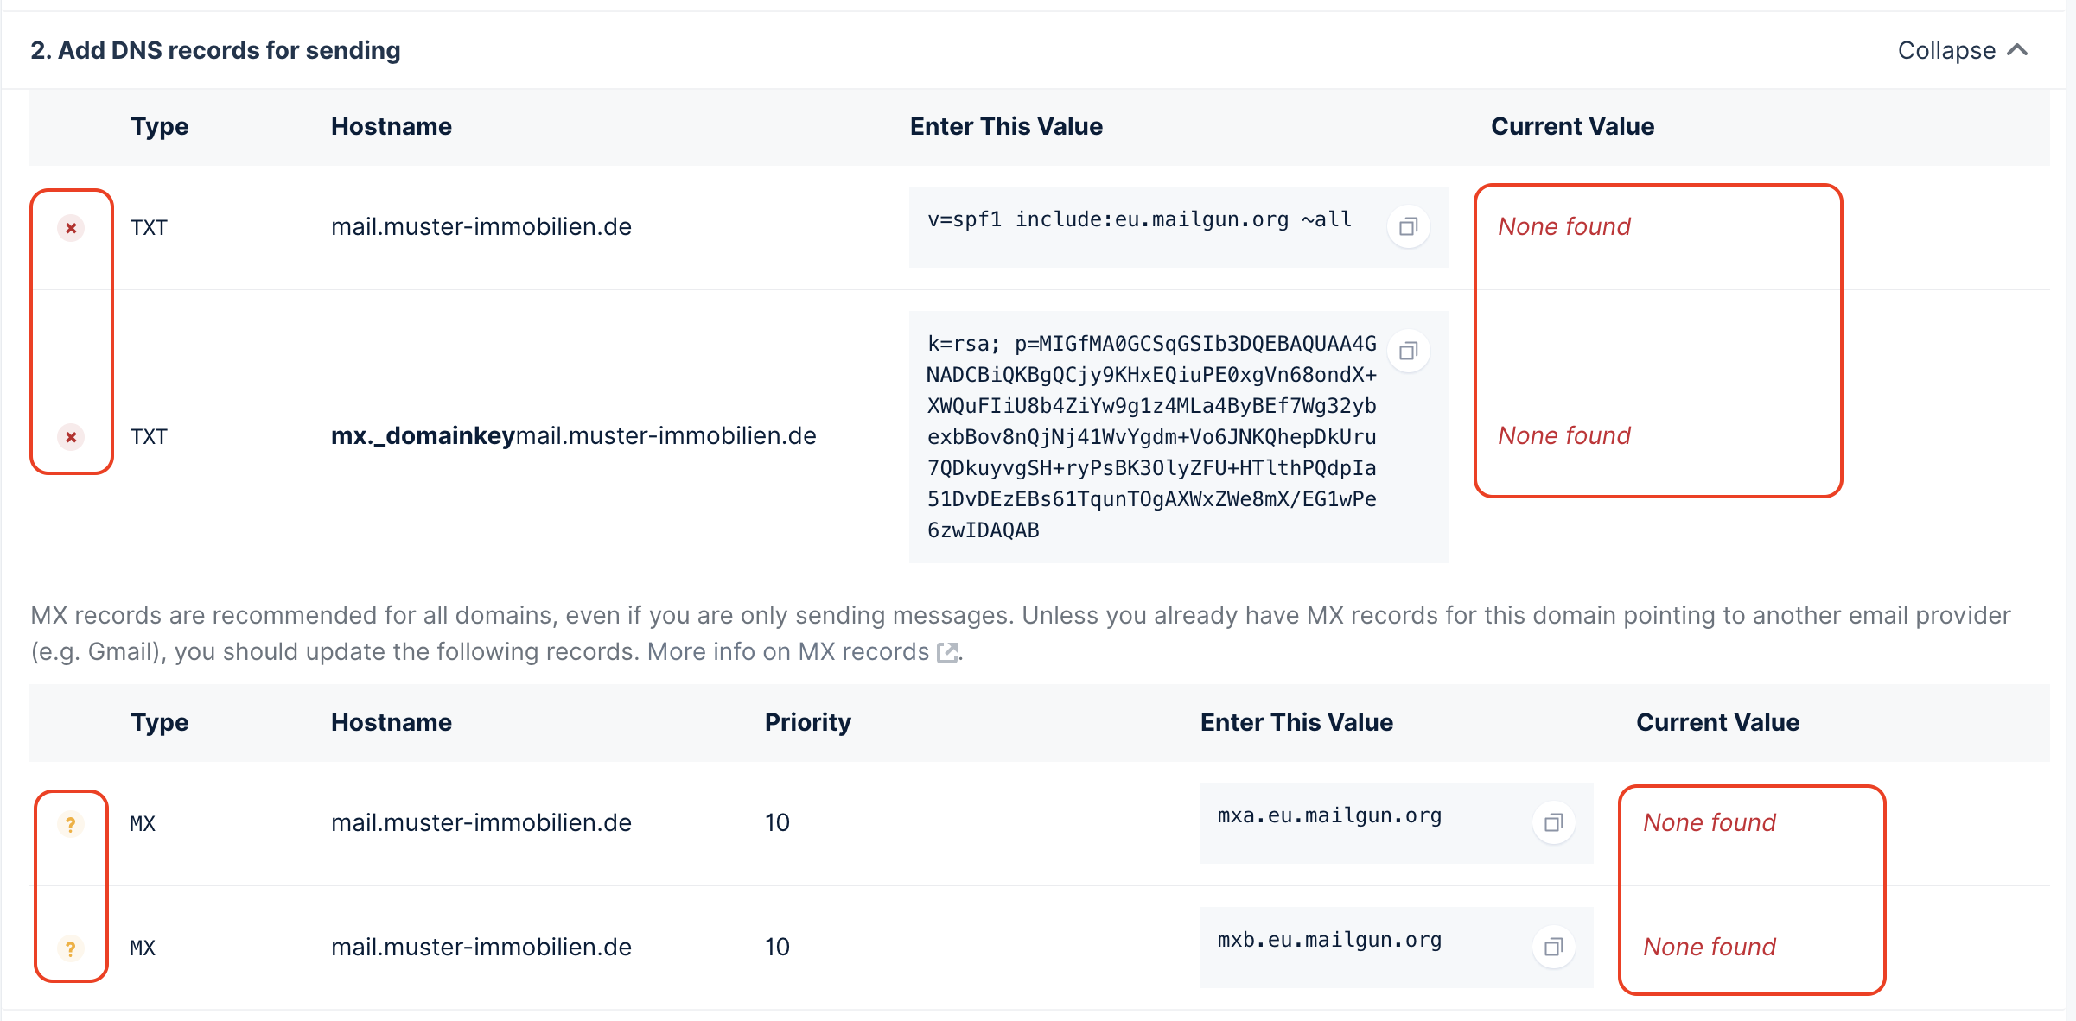Copy the DKIM key value
This screenshot has width=2076, height=1021.
1408,352
